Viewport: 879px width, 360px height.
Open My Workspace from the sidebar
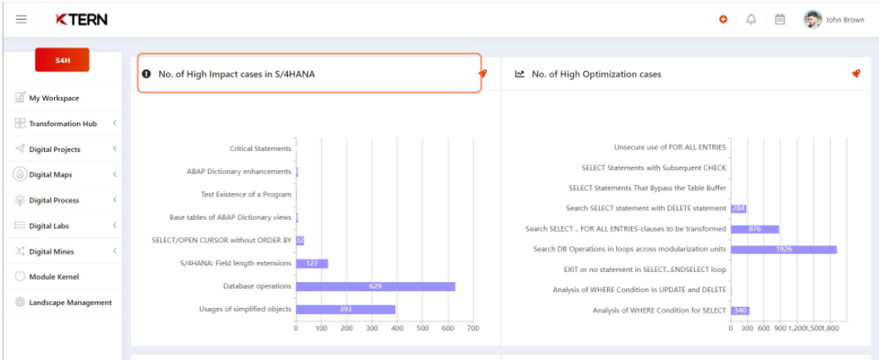[x=54, y=98]
